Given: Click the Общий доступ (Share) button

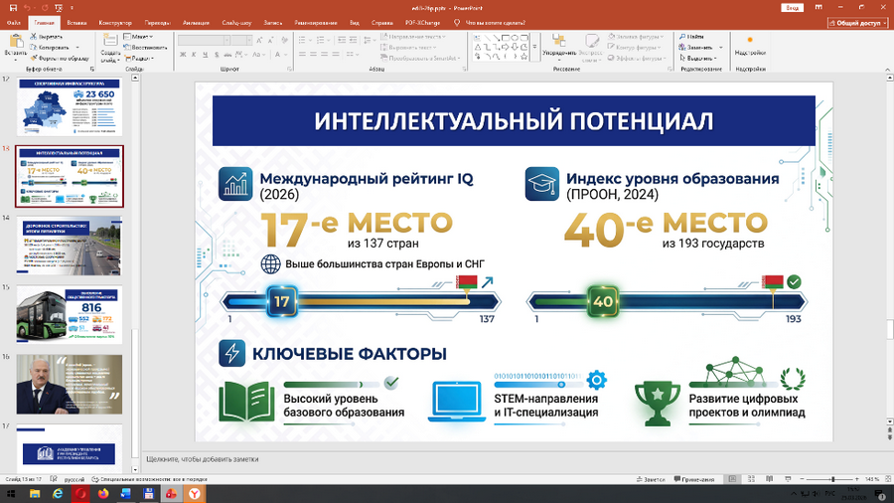Looking at the screenshot, I should 857,22.
